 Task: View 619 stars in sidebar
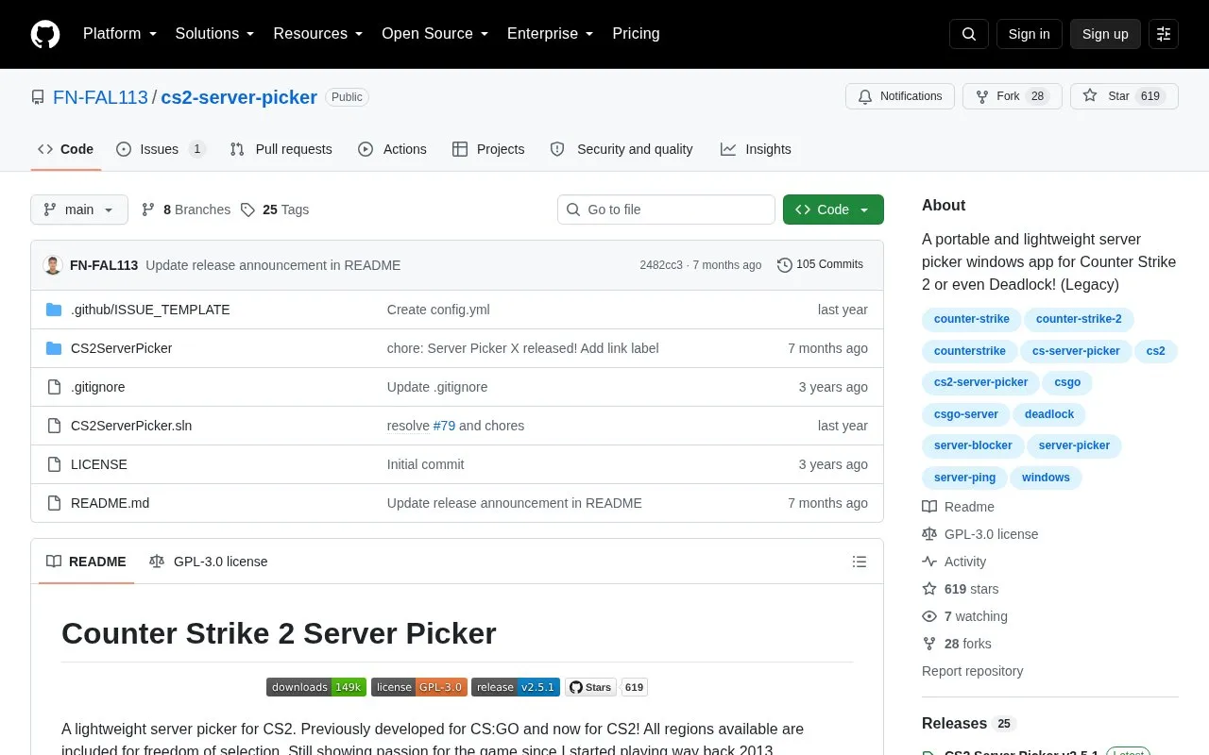960,589
